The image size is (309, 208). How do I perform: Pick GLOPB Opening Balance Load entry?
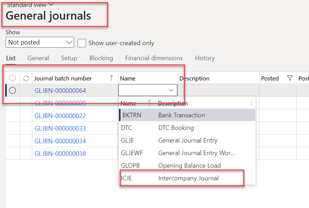pyautogui.click(x=182, y=166)
